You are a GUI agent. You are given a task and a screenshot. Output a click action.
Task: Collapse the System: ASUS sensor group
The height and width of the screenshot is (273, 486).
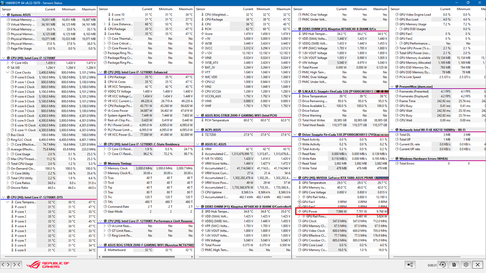(x=3, y=15)
